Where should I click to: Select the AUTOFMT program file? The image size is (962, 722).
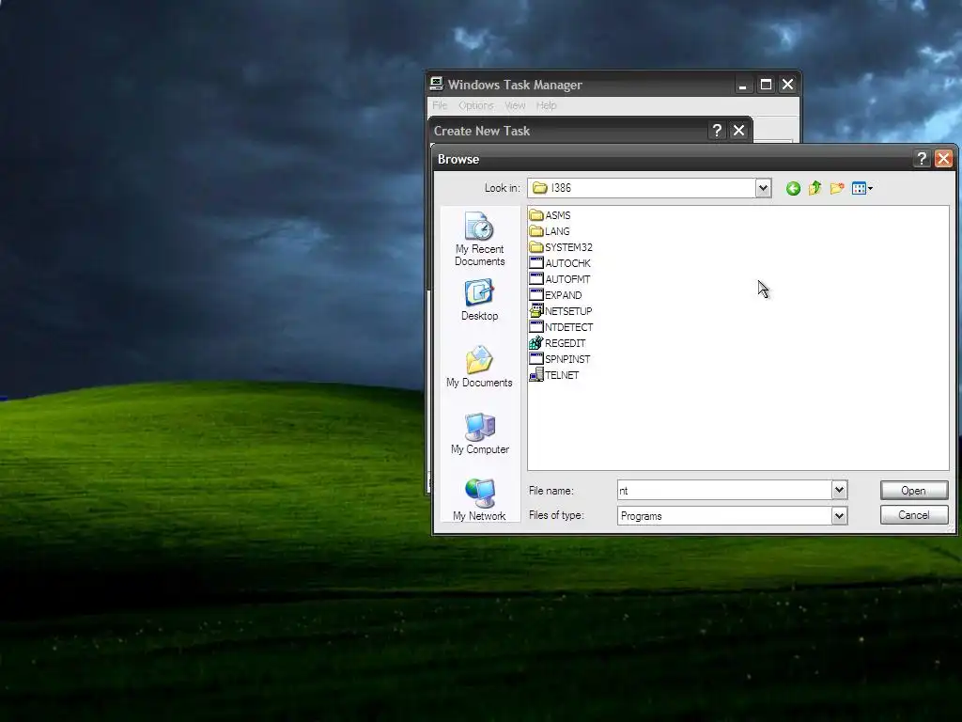(x=560, y=278)
